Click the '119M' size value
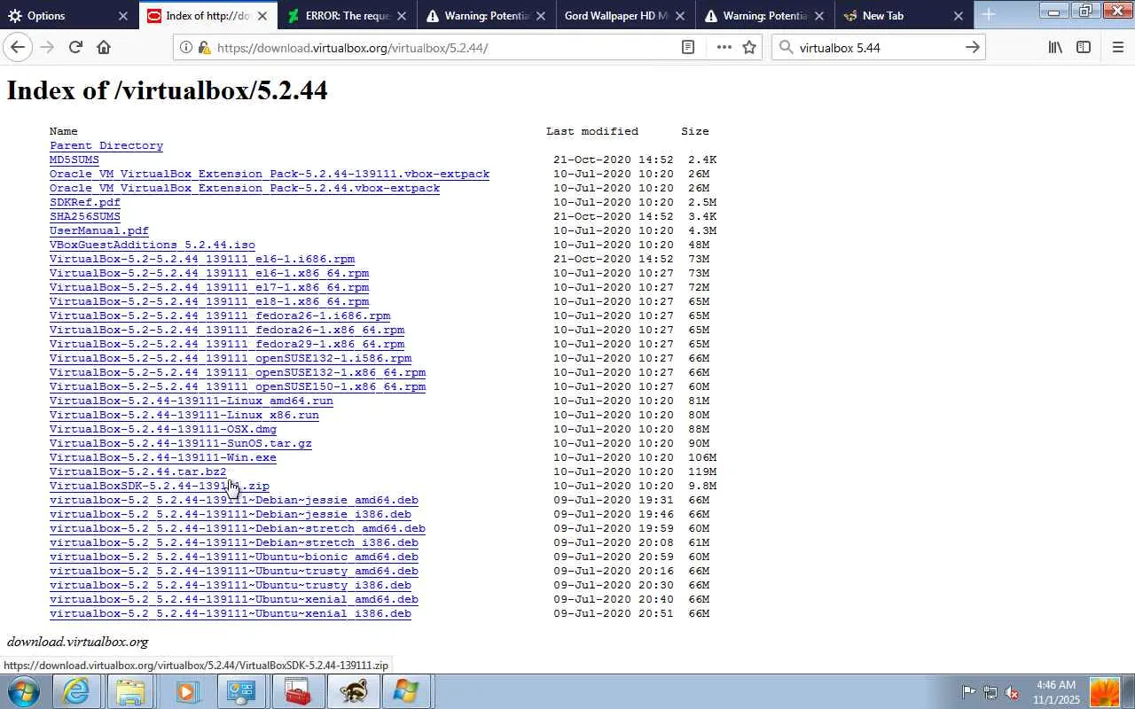Viewport: 1135px width, 709px height. [x=702, y=471]
